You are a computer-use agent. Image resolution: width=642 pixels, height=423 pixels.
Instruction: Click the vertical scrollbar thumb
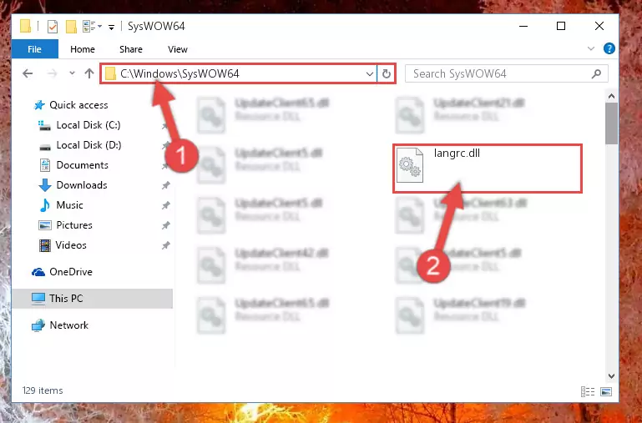coord(612,123)
